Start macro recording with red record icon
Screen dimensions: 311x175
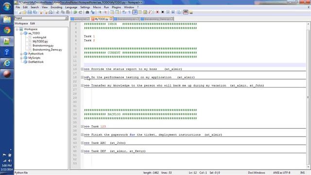click(157, 12)
